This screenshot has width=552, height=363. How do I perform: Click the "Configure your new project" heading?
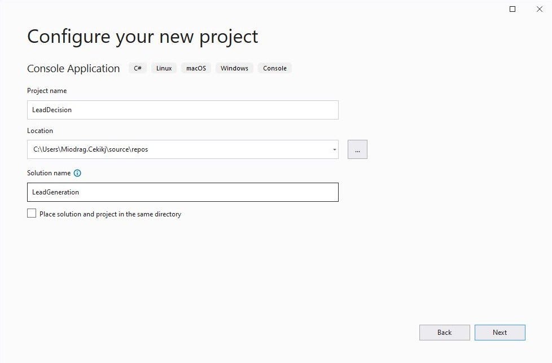point(143,37)
